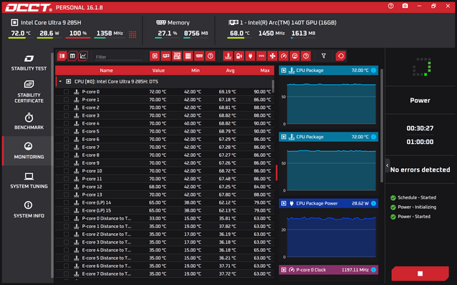Toggle the motherboard sensor filter icon
The image size is (457, 285).
click(x=177, y=56)
